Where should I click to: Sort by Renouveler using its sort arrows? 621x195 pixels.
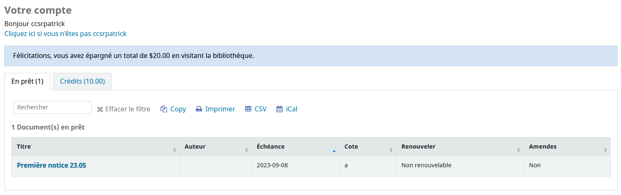pyautogui.click(x=518, y=149)
